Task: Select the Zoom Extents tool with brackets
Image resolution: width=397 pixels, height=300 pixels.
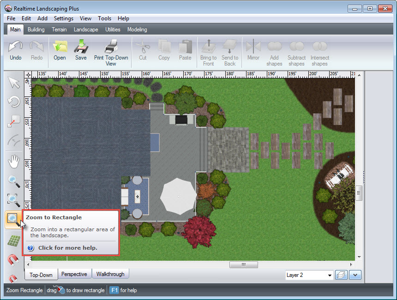Action: pyautogui.click(x=14, y=200)
